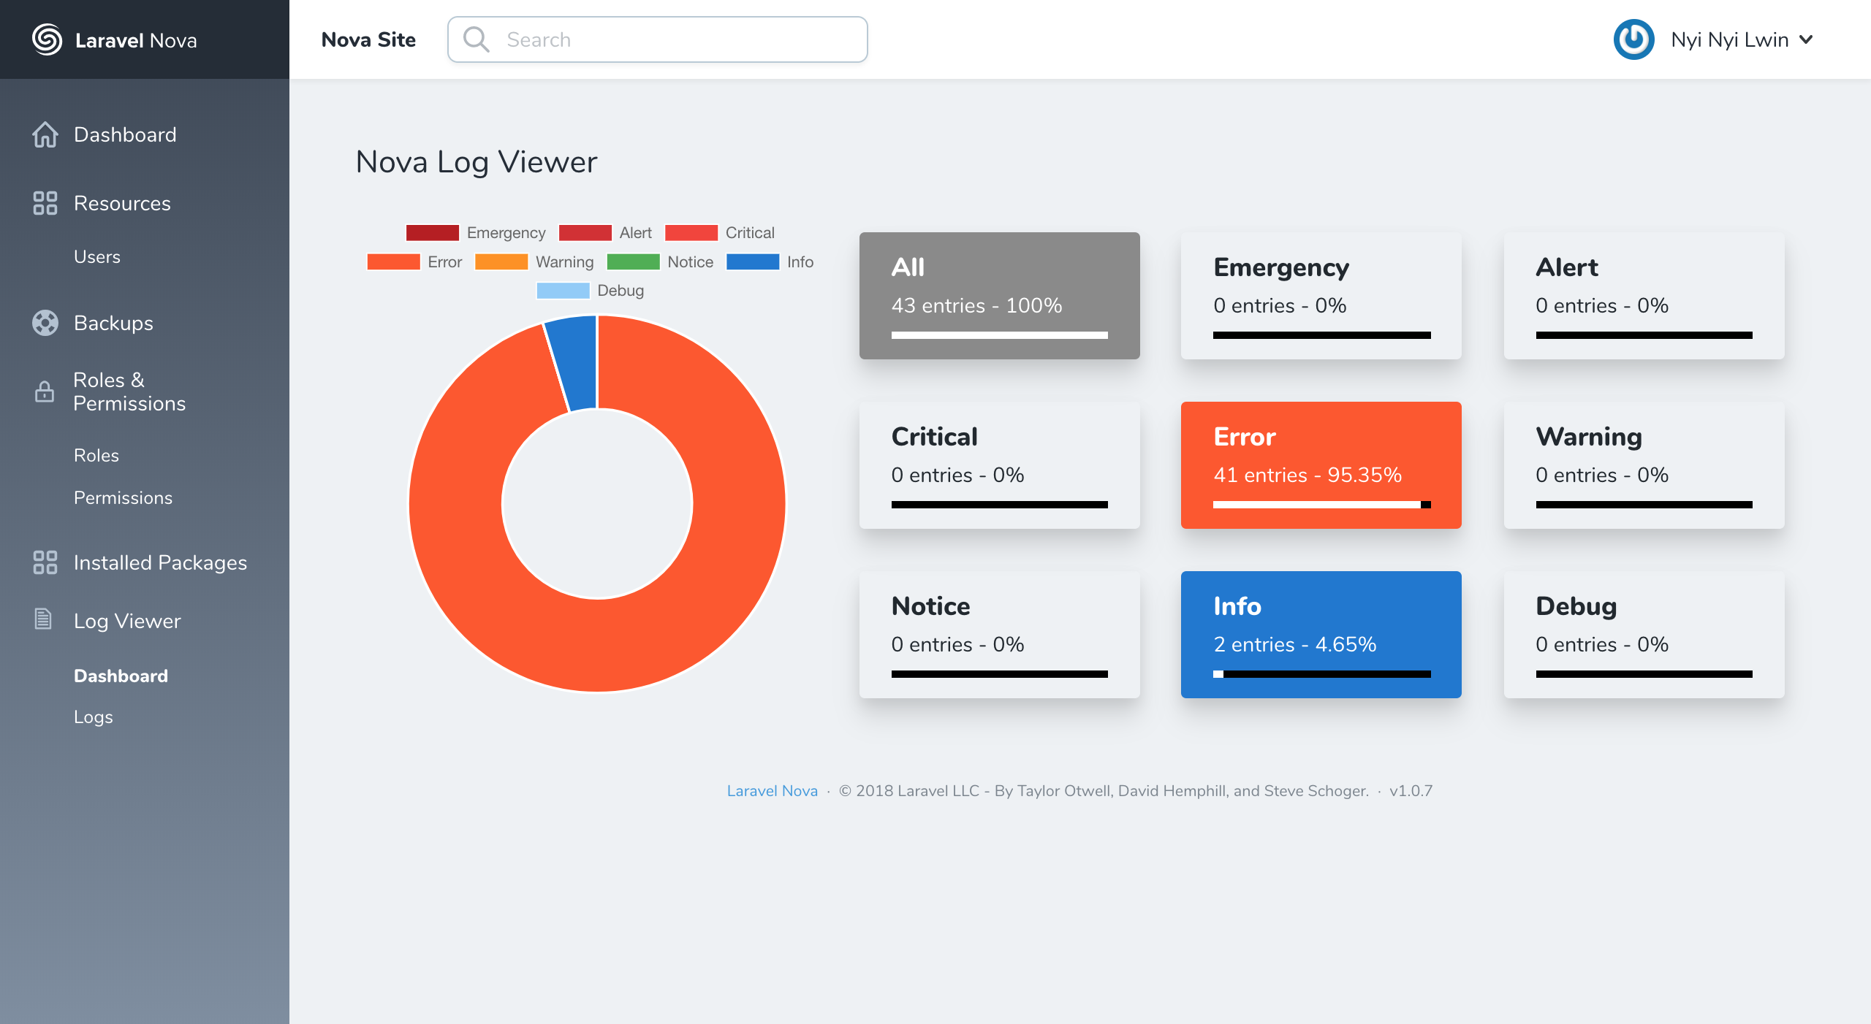Click the Laravel Nova footer link

pyautogui.click(x=772, y=790)
